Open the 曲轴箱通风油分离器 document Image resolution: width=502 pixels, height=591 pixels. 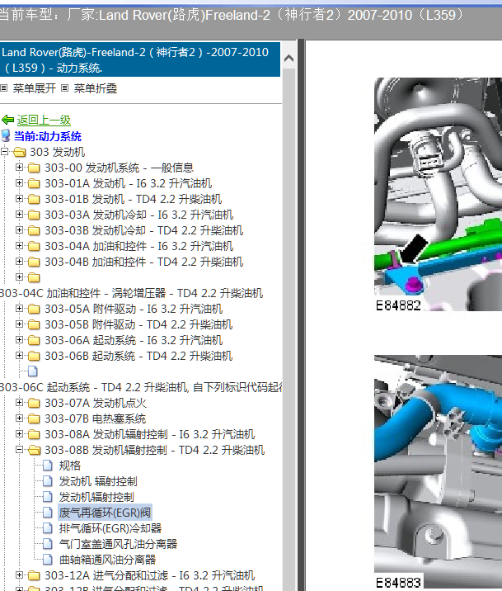pos(107,560)
